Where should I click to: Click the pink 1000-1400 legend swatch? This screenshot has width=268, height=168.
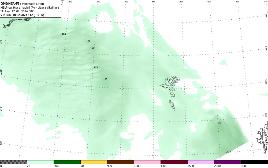pyautogui.click(x=147, y=162)
